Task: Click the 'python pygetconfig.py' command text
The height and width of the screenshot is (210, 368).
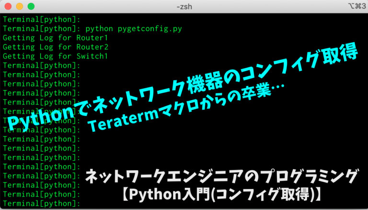Action: tap(134, 29)
